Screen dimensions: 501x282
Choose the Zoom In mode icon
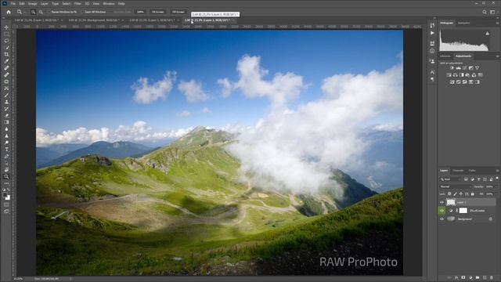pyautogui.click(x=33, y=12)
